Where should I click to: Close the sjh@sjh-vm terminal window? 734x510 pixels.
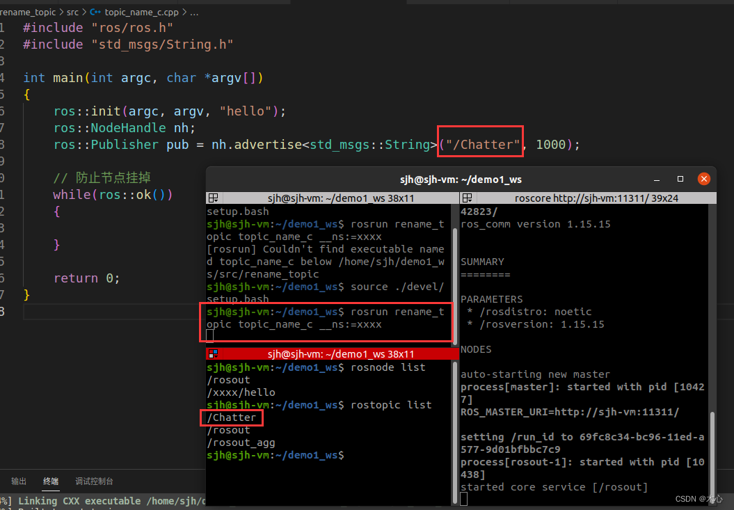pyautogui.click(x=703, y=179)
